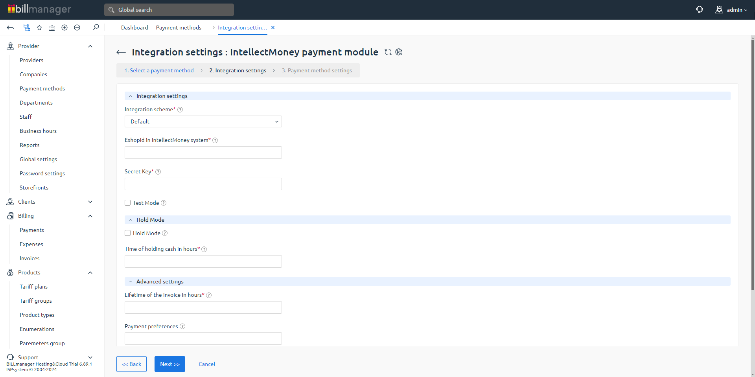Image resolution: width=755 pixels, height=377 pixels.
Task: Click the favorites star icon
Action: tap(39, 28)
